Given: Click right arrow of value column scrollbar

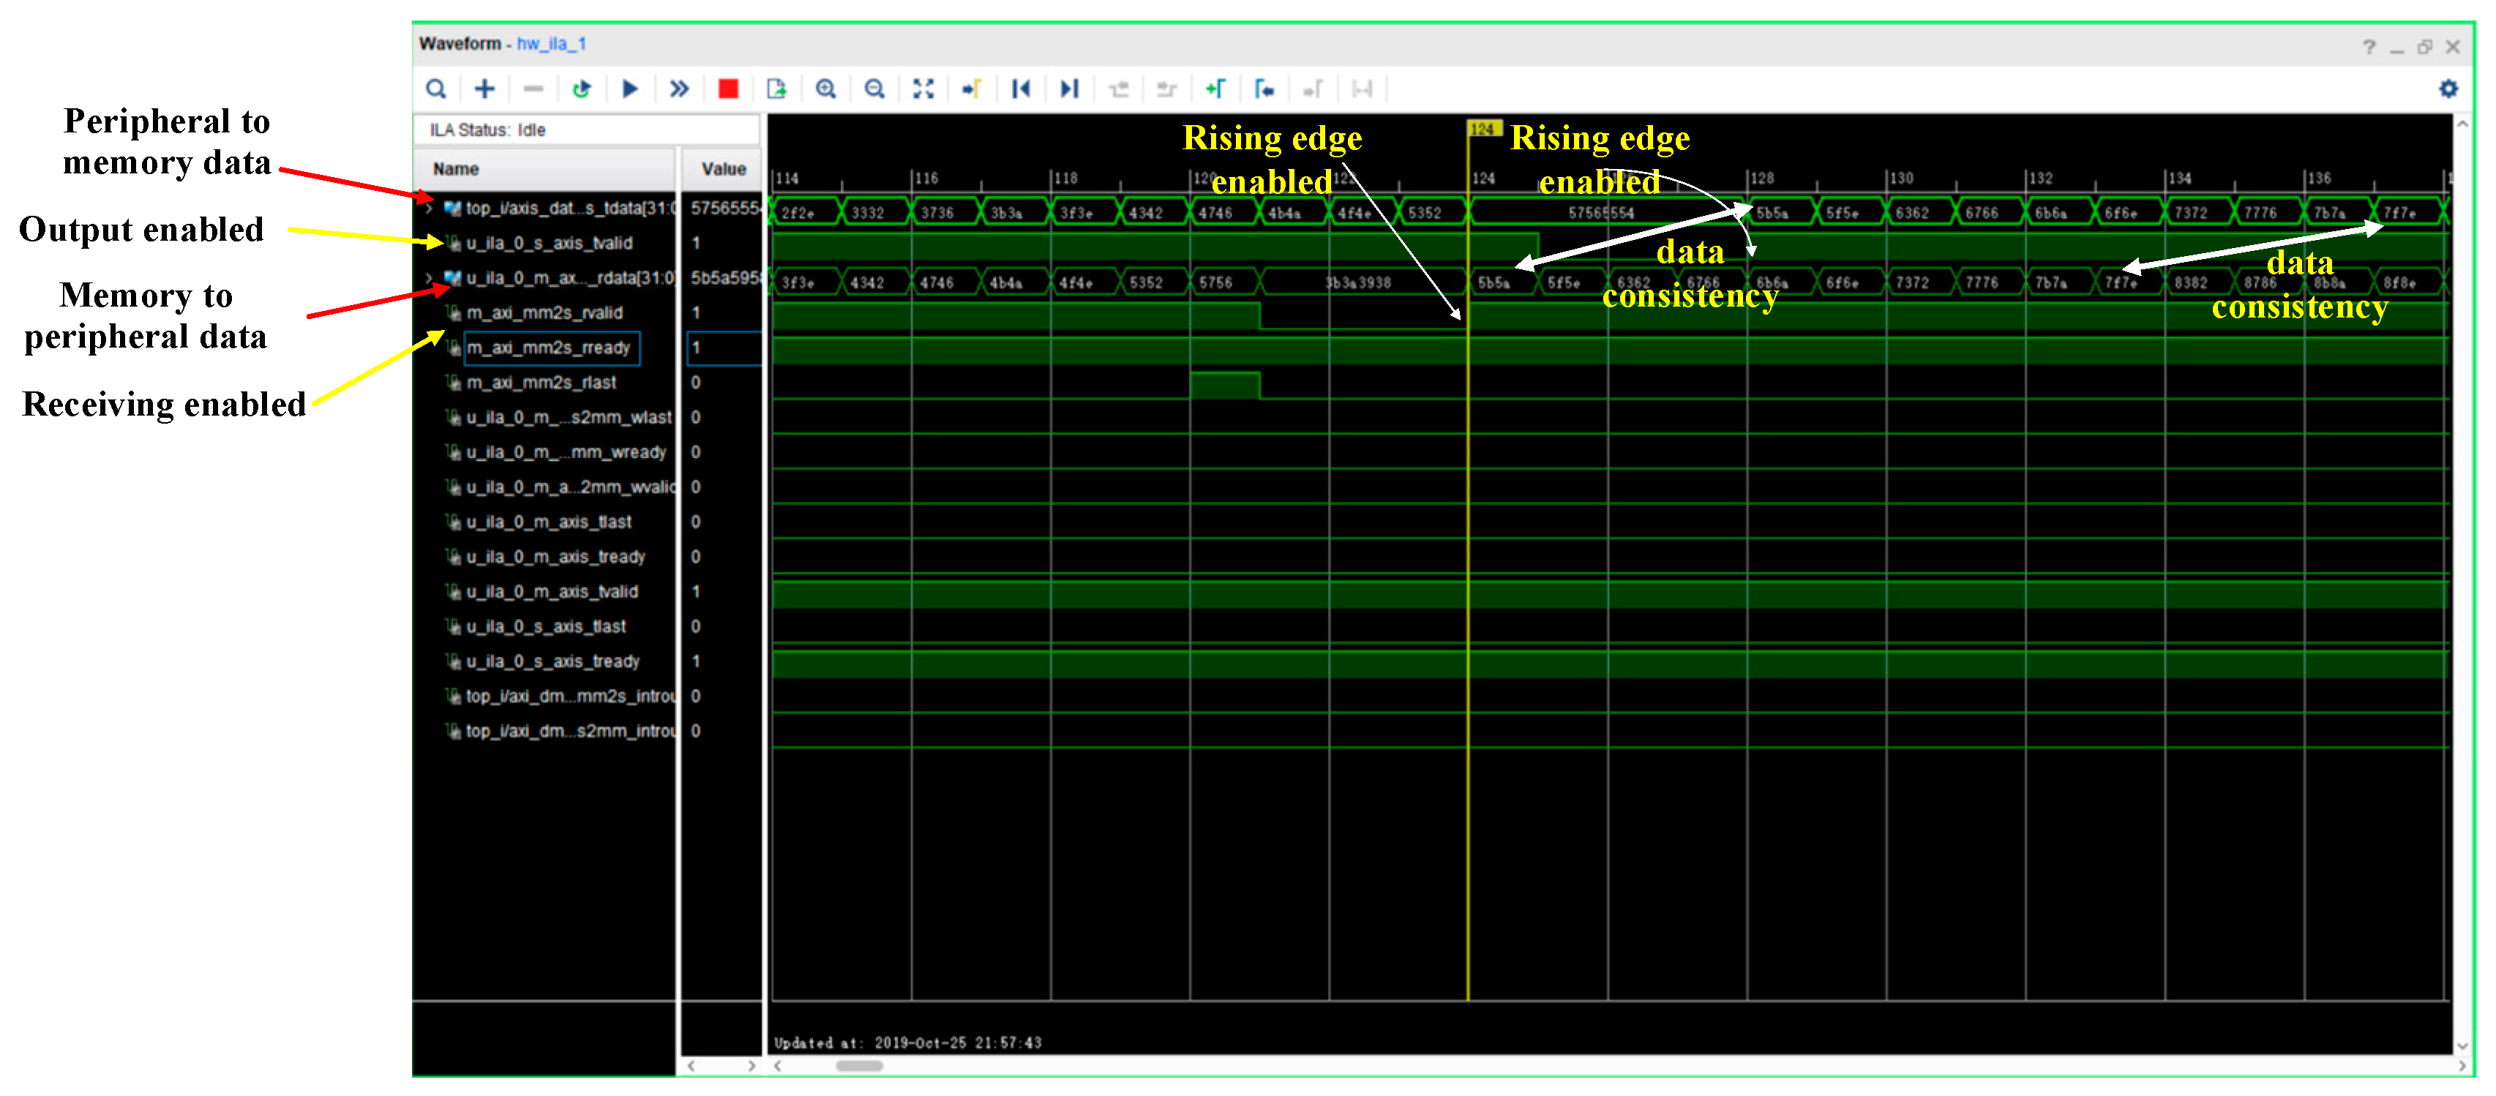Looking at the screenshot, I should [752, 1066].
